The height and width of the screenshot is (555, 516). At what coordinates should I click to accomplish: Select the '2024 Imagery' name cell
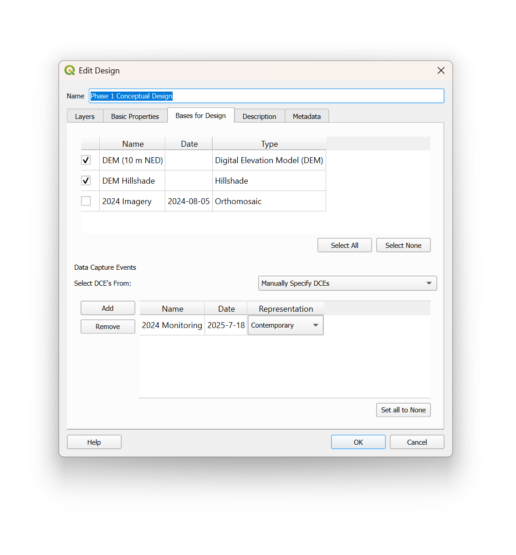(133, 201)
